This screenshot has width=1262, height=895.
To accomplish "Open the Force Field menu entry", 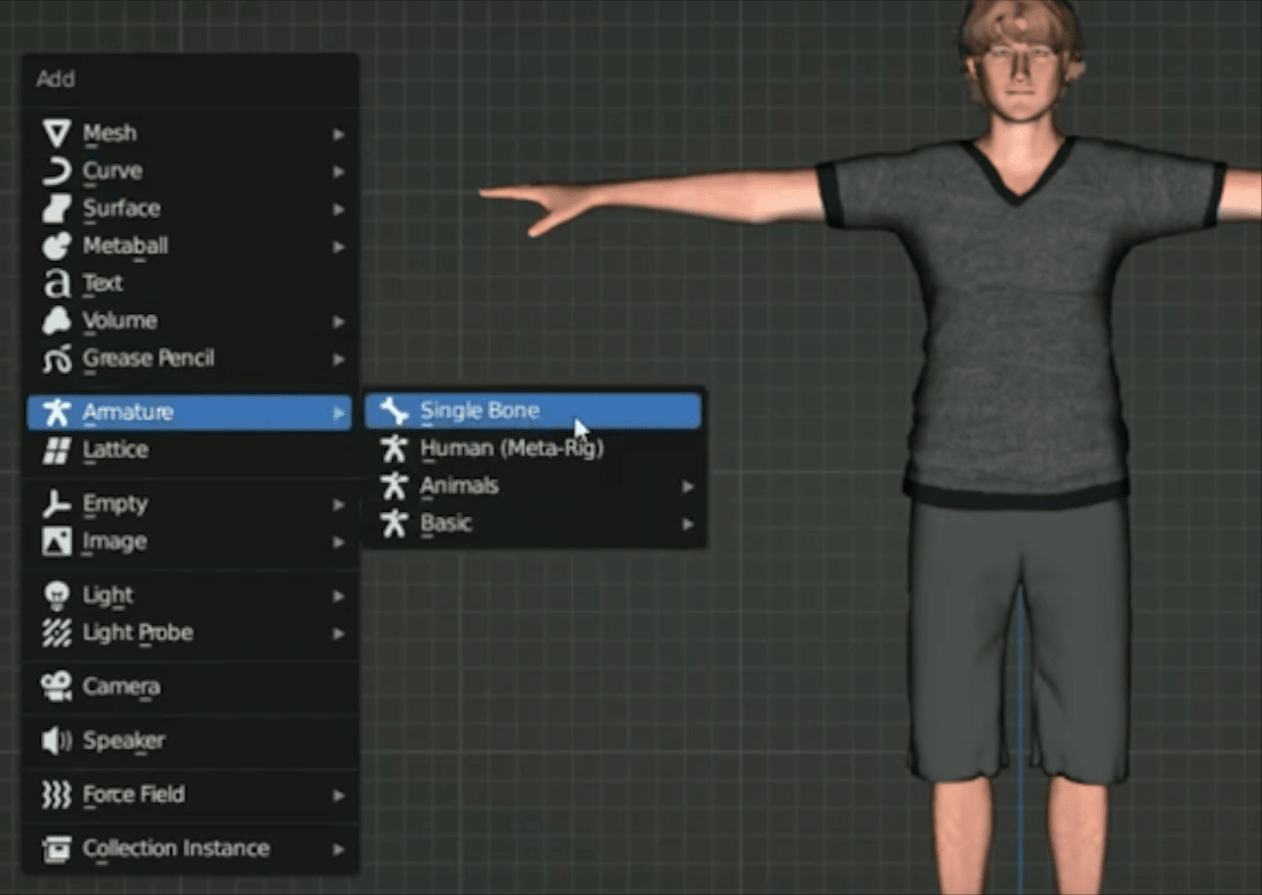I will [190, 795].
